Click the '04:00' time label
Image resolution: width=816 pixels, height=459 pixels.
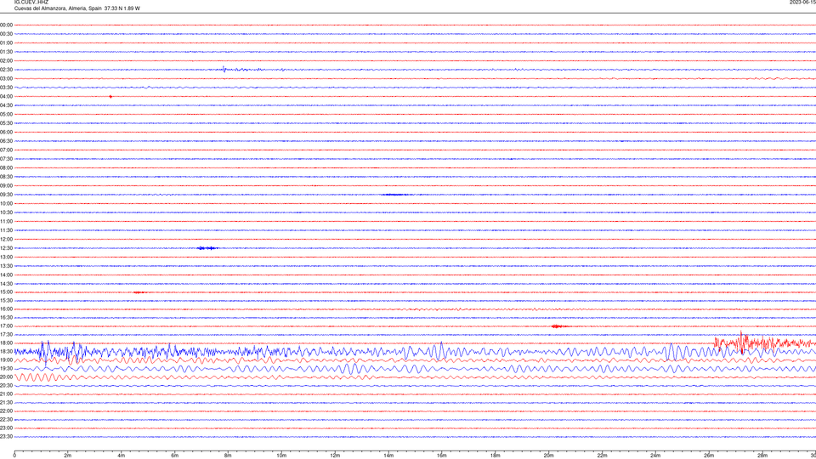tap(6, 96)
